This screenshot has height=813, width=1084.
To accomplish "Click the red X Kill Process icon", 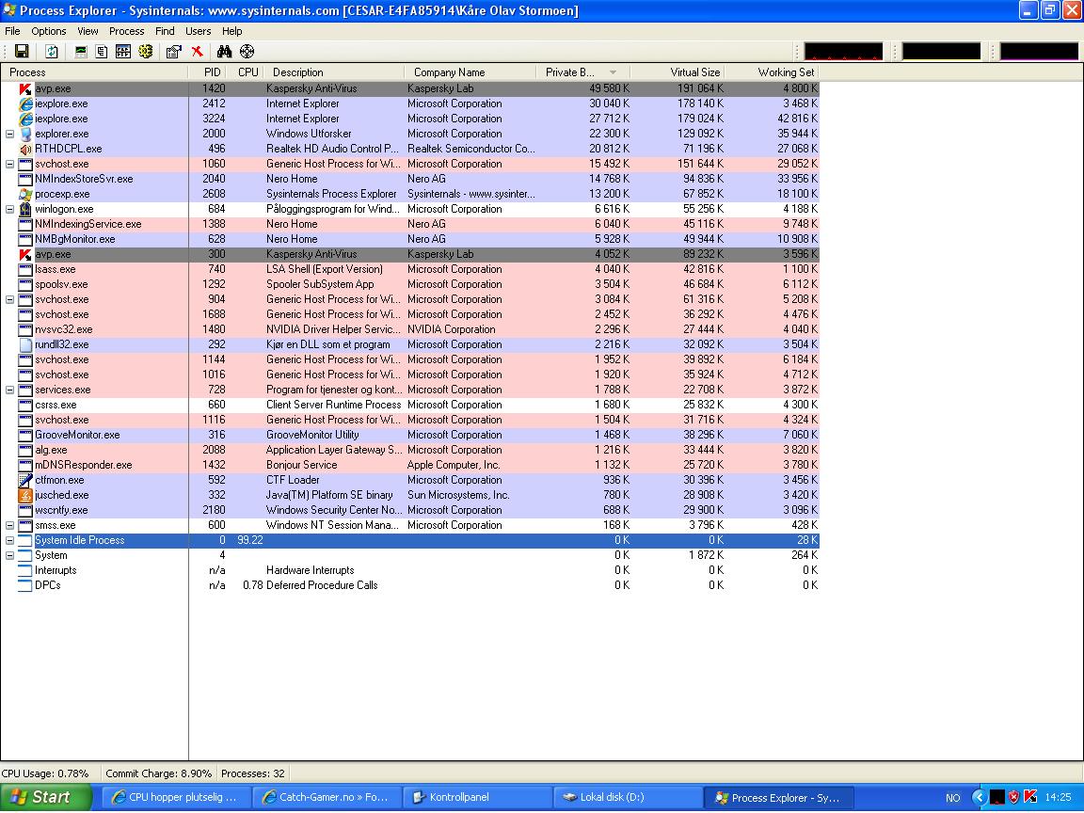I will point(197,51).
